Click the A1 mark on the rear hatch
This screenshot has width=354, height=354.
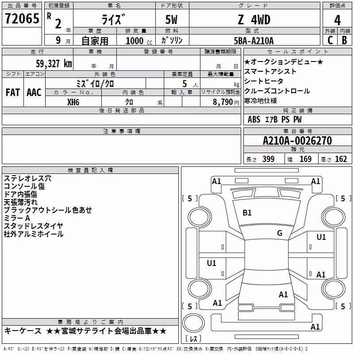point(283,295)
